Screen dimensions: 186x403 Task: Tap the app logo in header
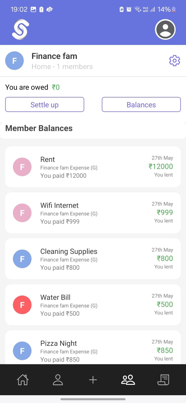[21, 29]
